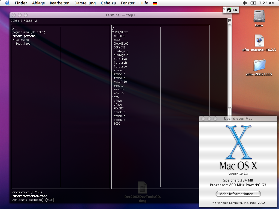Viewport: 279px width, 209px height.
Task: Open the Hilfe menu
Action: point(144,3)
